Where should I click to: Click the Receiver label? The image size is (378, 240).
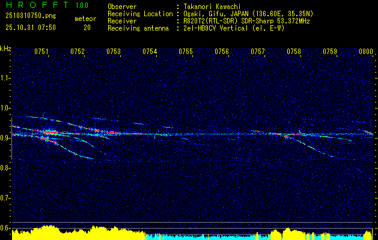click(122, 21)
